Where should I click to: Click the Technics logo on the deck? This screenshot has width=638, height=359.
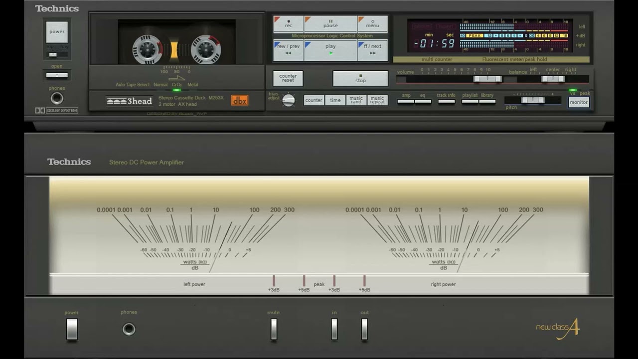pyautogui.click(x=57, y=8)
